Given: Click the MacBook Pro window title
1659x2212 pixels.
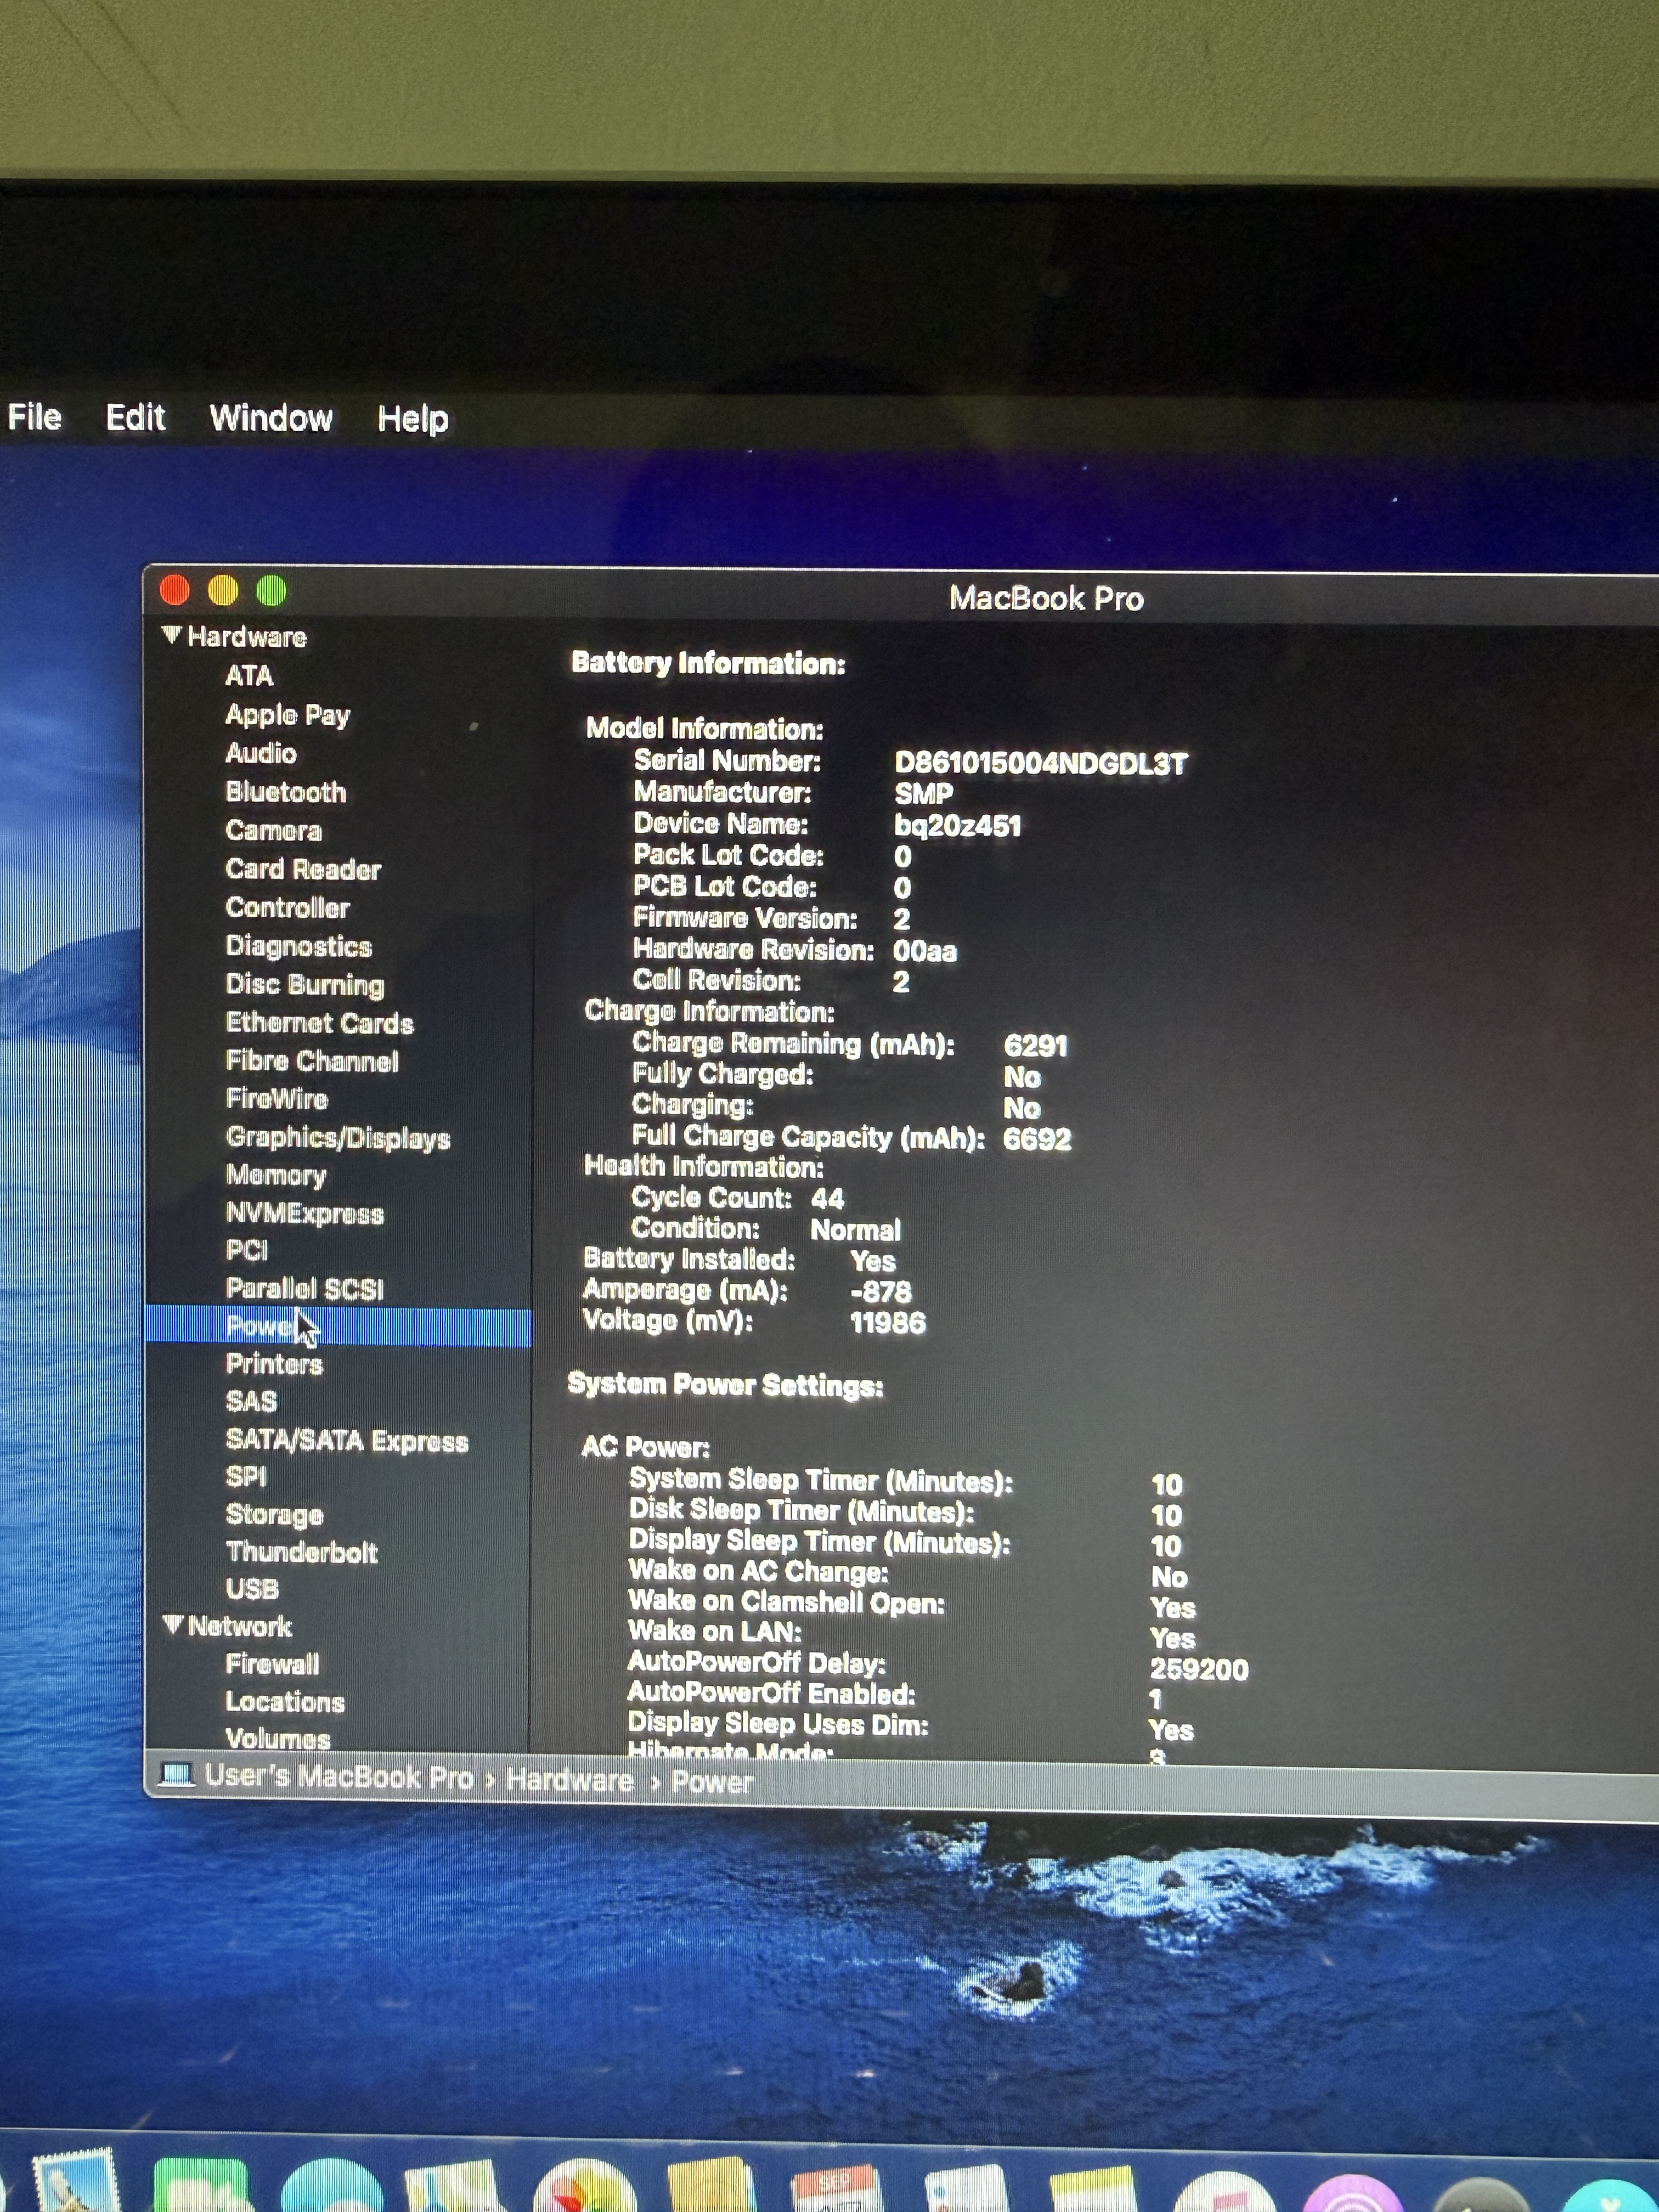Looking at the screenshot, I should point(1047,598).
